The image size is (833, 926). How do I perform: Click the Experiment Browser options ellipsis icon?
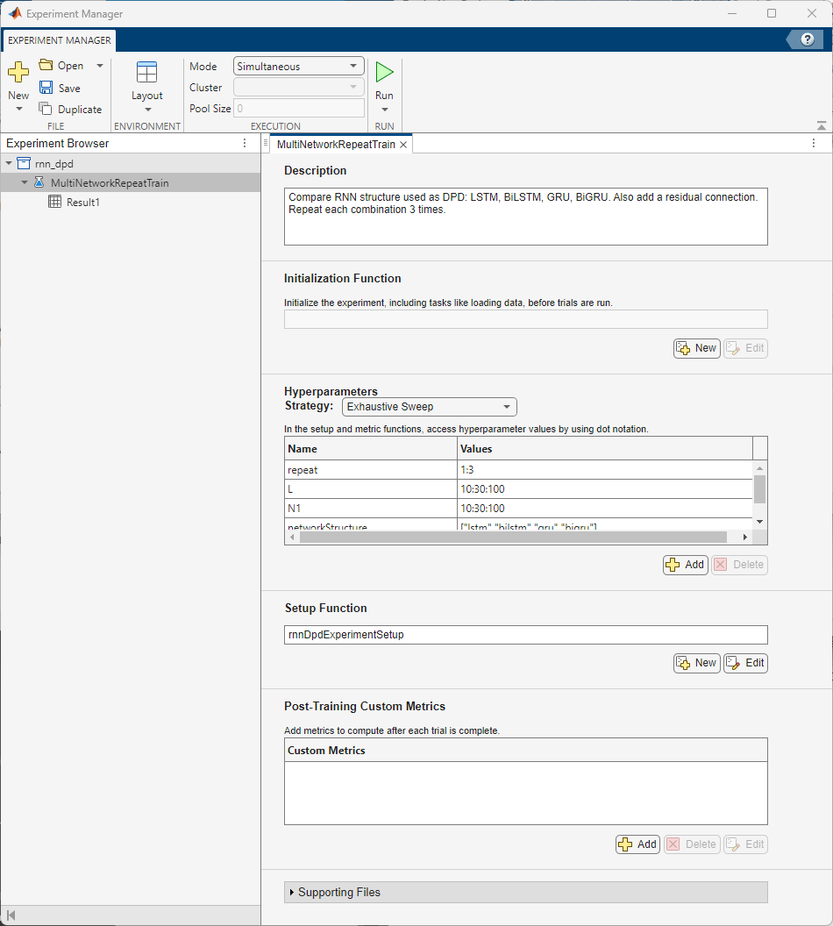245,143
